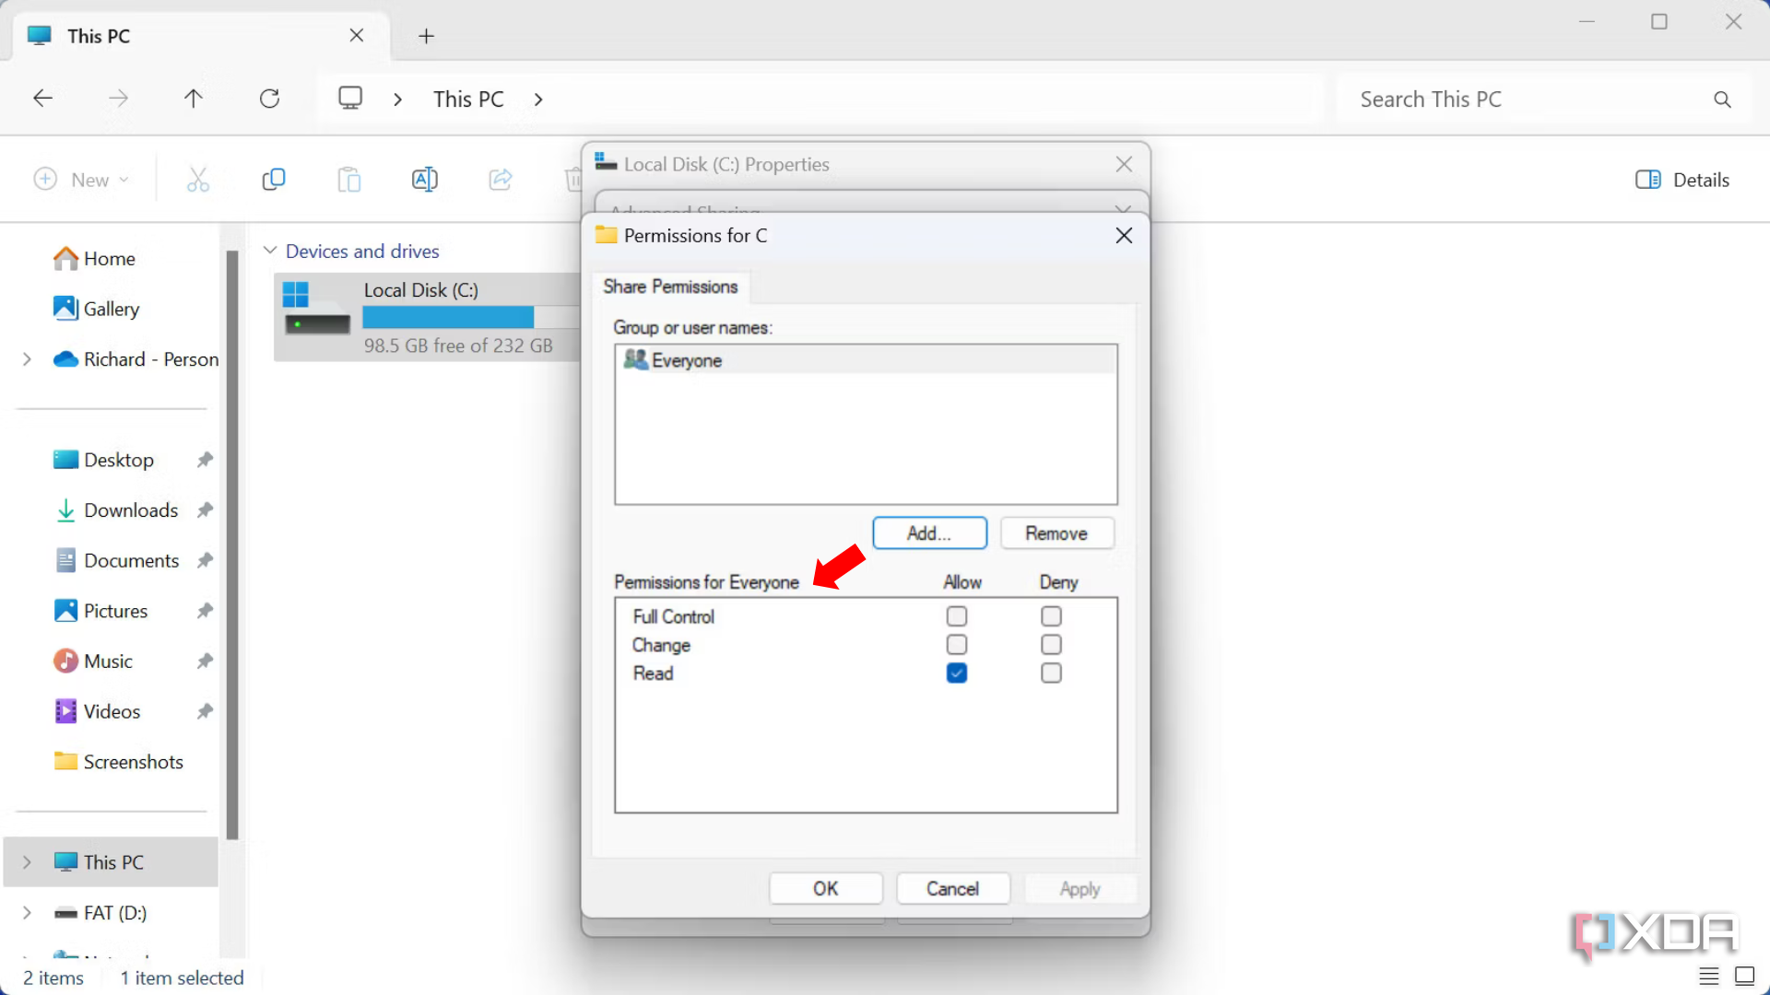This screenshot has height=995, width=1770.
Task: Apply the permission changes
Action: tap(1079, 888)
